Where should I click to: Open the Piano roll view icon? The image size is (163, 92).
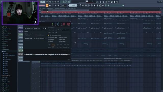[83, 5]
